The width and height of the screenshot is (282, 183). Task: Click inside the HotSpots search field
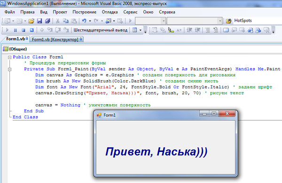[x=258, y=21]
